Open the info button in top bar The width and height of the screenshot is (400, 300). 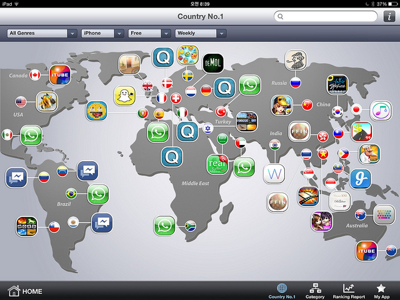389,17
